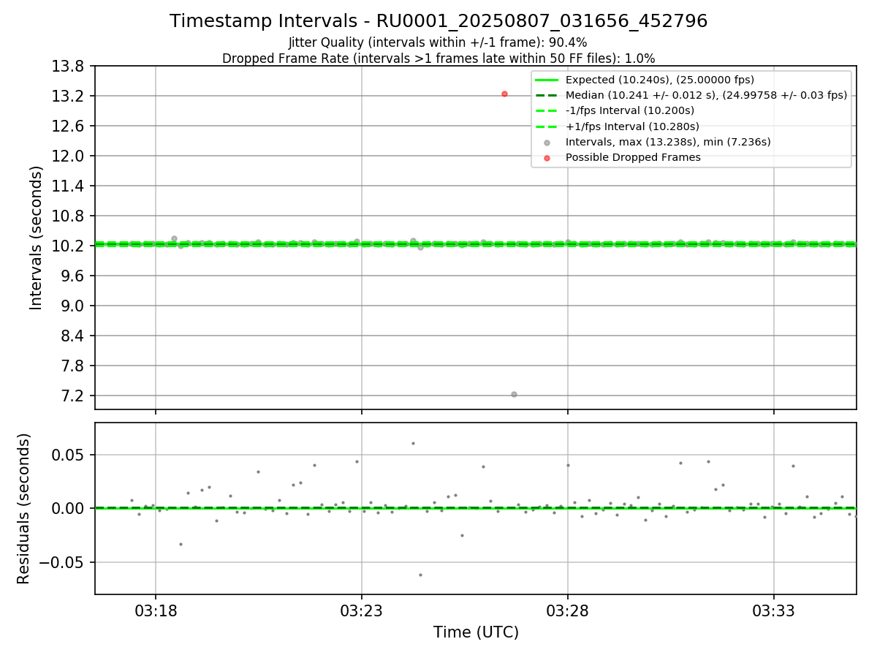Click the 03:23 time tick label
The width and height of the screenshot is (877, 658).
pos(361,610)
